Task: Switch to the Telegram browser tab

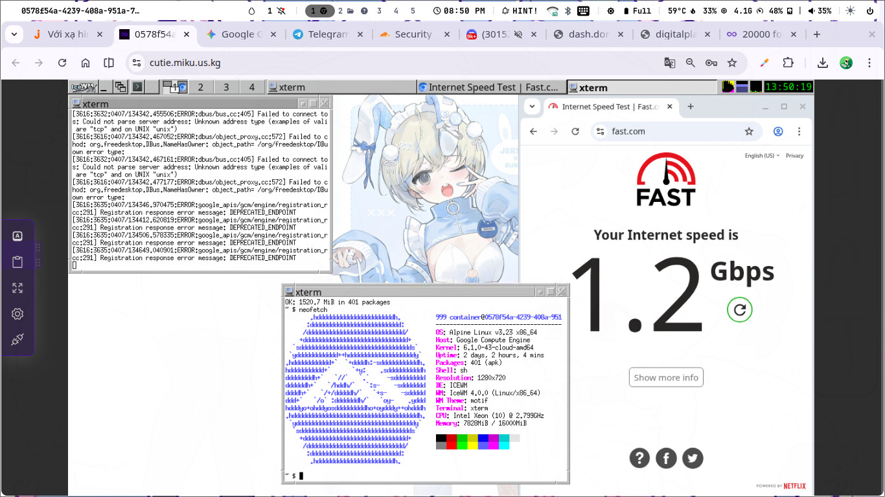Action: (321, 34)
